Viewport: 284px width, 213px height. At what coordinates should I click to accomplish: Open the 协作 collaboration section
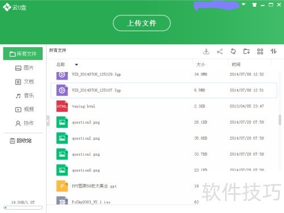pyautogui.click(x=24, y=123)
